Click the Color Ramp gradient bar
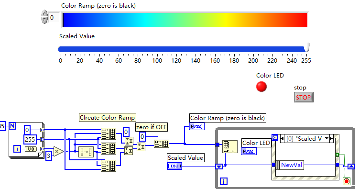 coord(185,20)
